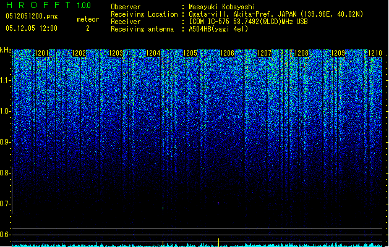Viewport: 389px width, 247px height.
Task: Click the 1203 time marker
Action: [x=116, y=53]
